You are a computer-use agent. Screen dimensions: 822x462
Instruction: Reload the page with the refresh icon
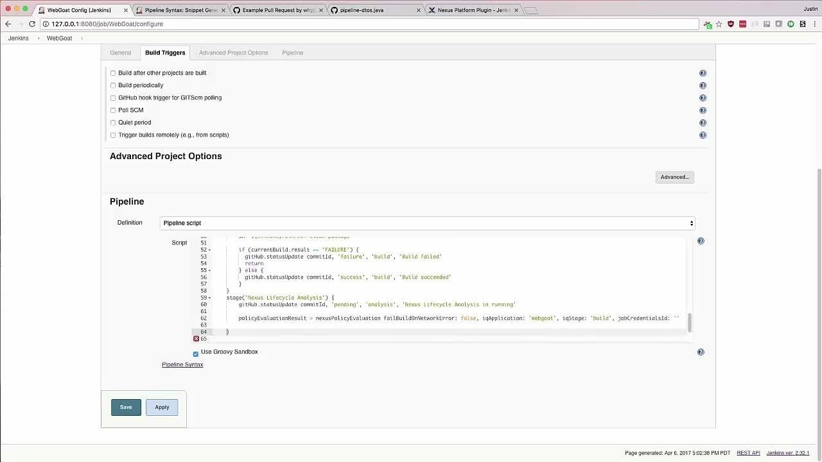pos(31,24)
